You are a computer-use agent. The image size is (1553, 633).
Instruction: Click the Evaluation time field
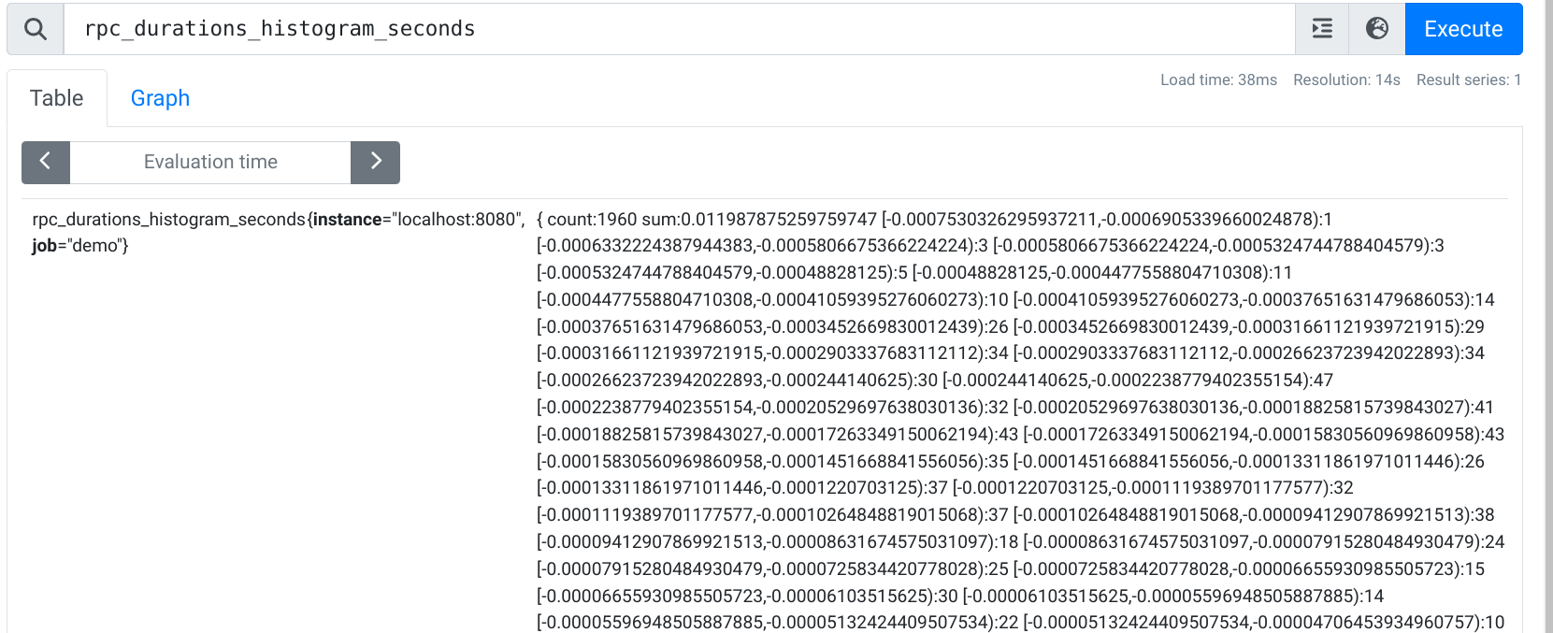[209, 162]
